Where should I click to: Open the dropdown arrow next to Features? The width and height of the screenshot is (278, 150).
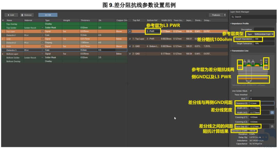coord(225,15)
